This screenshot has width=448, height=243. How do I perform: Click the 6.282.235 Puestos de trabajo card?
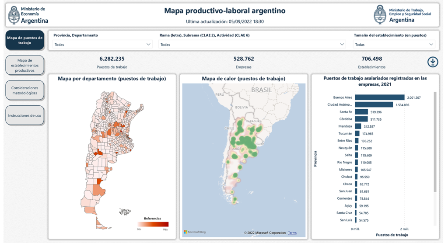[x=112, y=62]
